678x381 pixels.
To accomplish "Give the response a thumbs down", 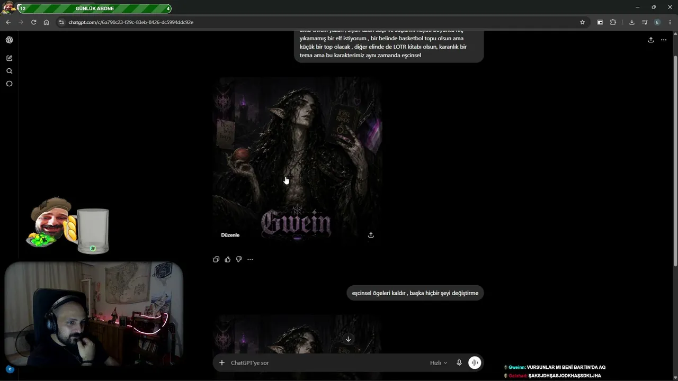I will pyautogui.click(x=239, y=259).
